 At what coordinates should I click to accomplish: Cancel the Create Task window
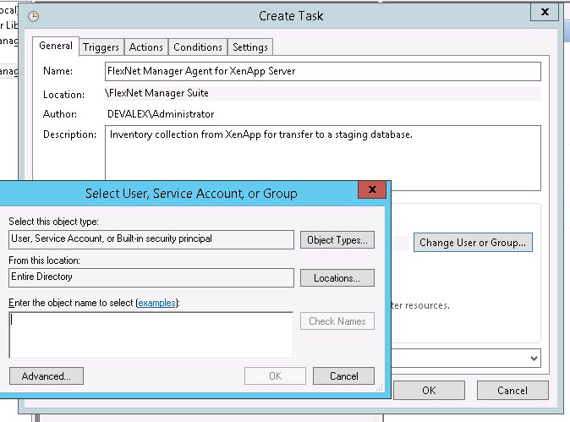click(512, 391)
